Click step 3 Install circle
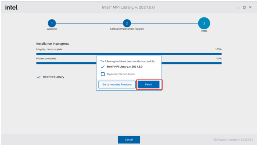 [x=204, y=23]
